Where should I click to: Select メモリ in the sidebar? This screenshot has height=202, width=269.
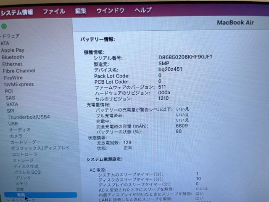(21, 183)
